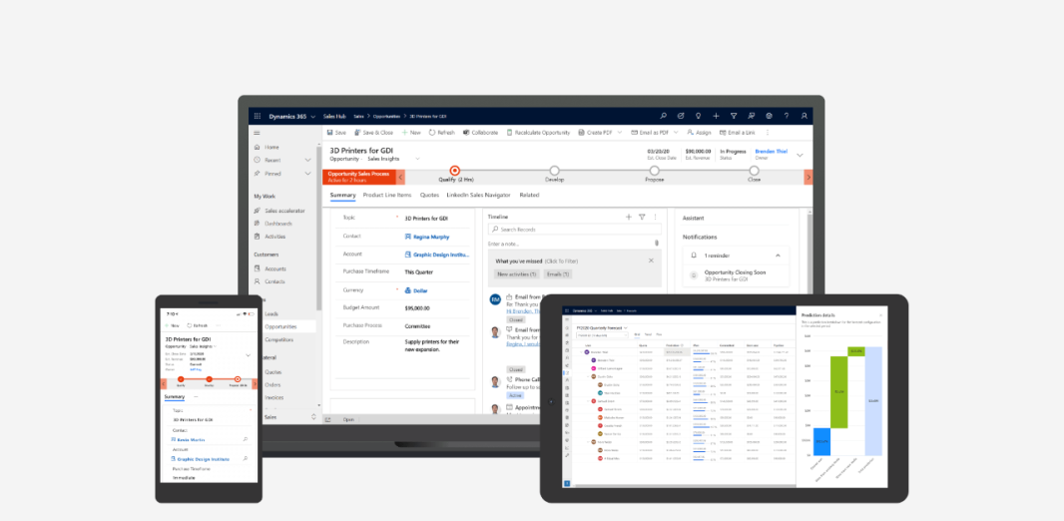Open the app launcher waffle icon on laptop
Screen dimensions: 1064x521
258,116
